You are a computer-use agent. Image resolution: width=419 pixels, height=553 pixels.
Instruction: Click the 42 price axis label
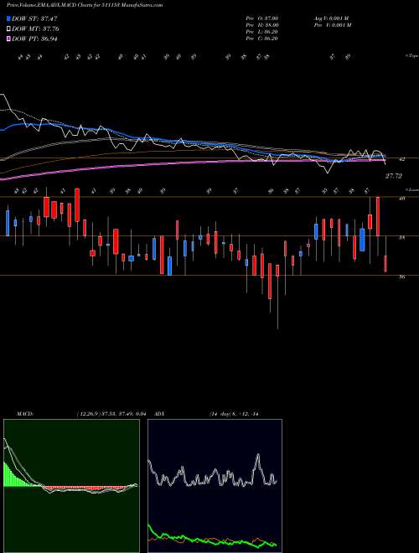[x=401, y=159]
